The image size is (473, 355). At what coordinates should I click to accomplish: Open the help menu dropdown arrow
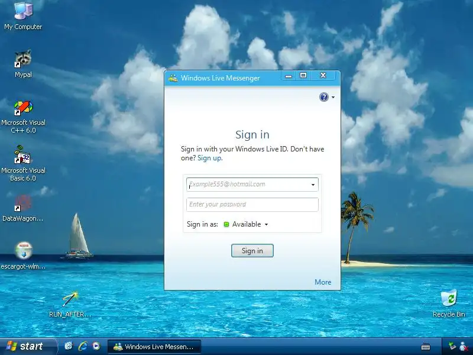tap(333, 97)
